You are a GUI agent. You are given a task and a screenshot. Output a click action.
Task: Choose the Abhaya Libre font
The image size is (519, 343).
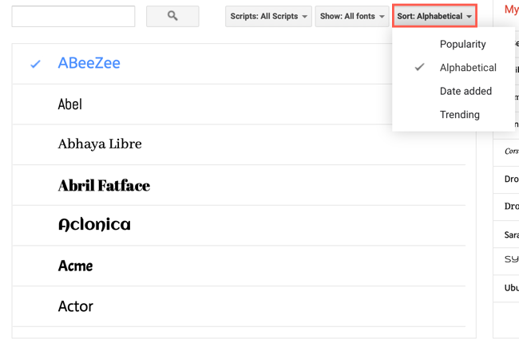(100, 144)
